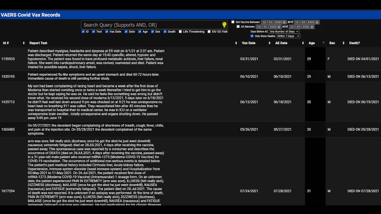381x214 pixels.
Task: Sort by the Age column header
Action: 312,43
